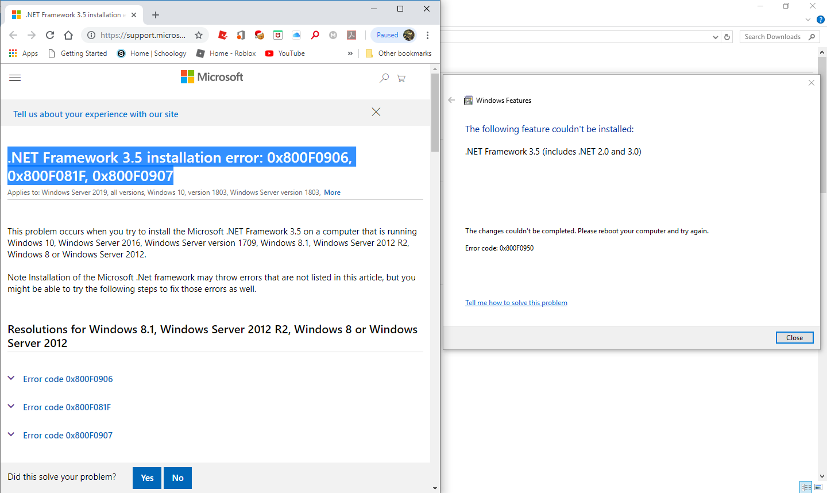Image resolution: width=827 pixels, height=493 pixels.
Task: Close Windows Features dialog with X
Action: (x=811, y=83)
